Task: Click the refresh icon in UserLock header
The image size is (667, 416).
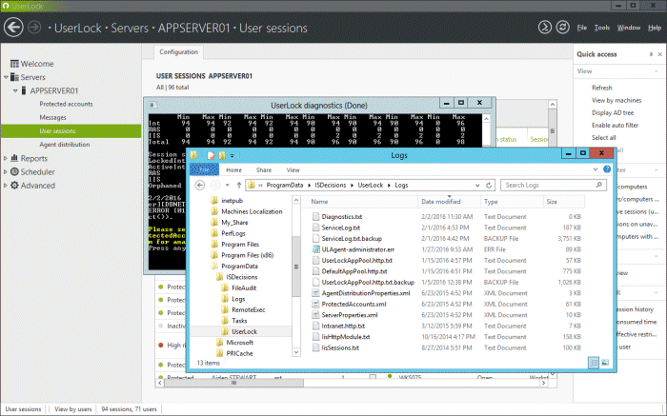Action: click(x=562, y=28)
